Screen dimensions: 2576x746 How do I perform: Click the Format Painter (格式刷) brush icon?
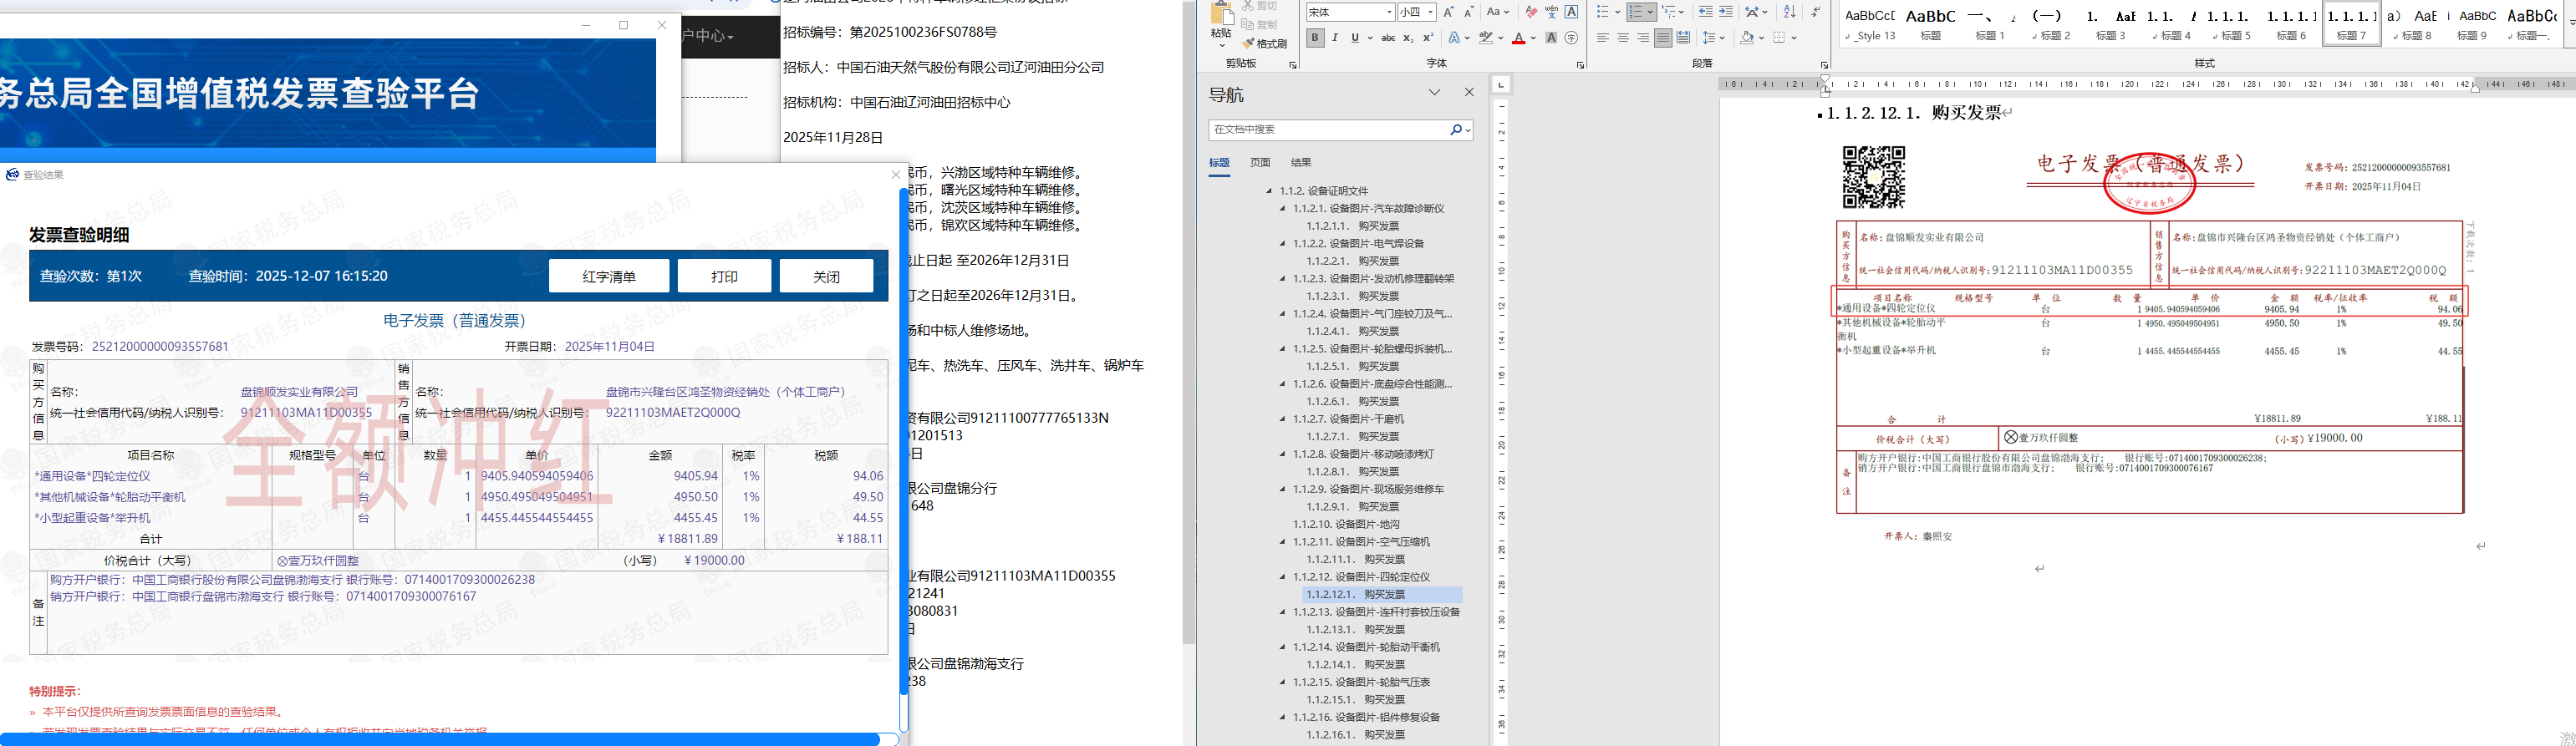pyautogui.click(x=1248, y=43)
